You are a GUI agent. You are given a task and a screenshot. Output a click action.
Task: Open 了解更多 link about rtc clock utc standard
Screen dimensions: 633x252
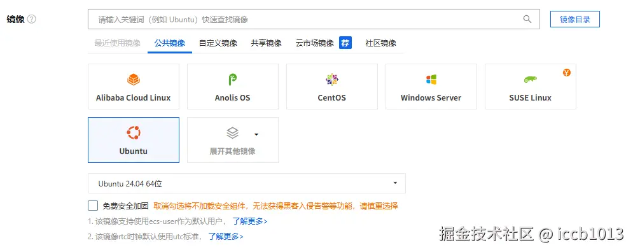(226, 237)
